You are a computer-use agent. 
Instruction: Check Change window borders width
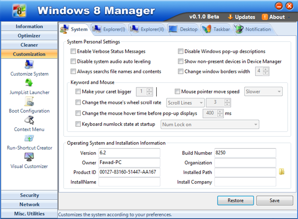tap(181, 72)
